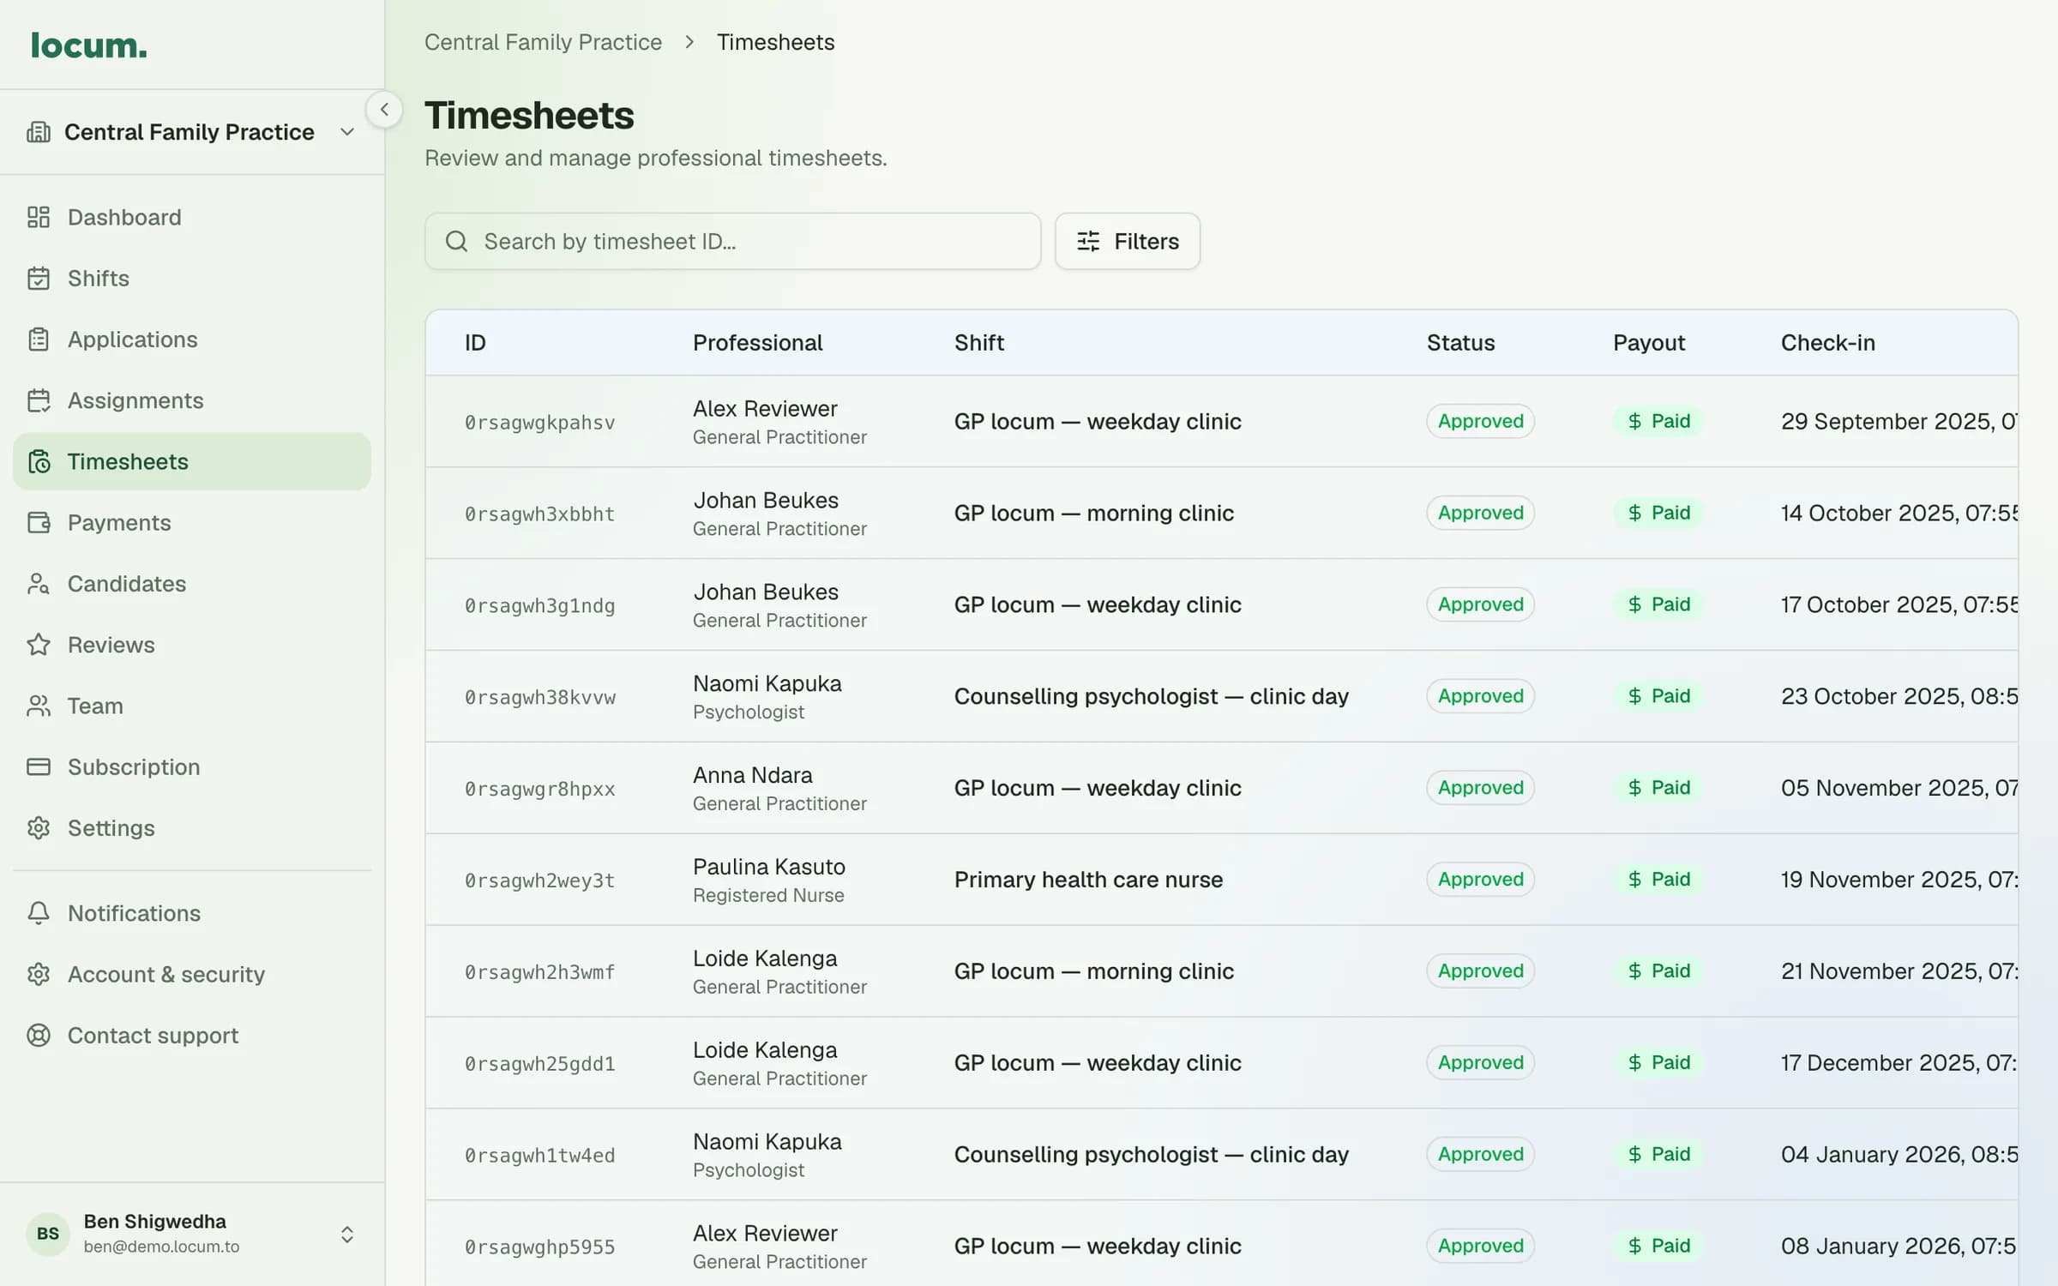
Task: Click the Applications clipboard icon
Action: click(39, 340)
